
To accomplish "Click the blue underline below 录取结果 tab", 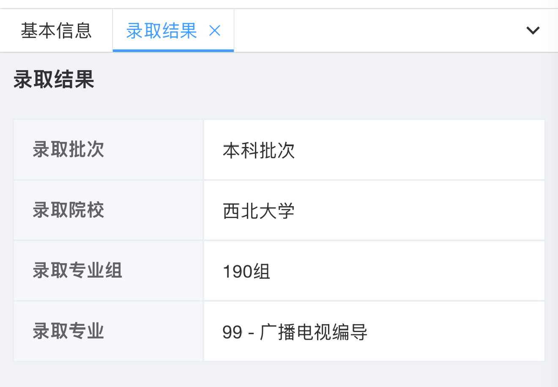I will point(173,51).
